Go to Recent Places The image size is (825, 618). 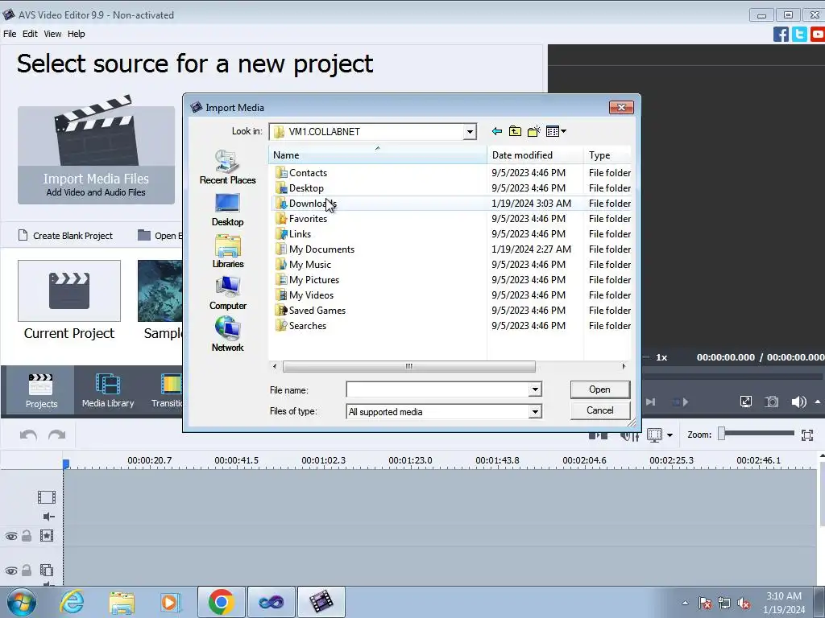[227, 167]
